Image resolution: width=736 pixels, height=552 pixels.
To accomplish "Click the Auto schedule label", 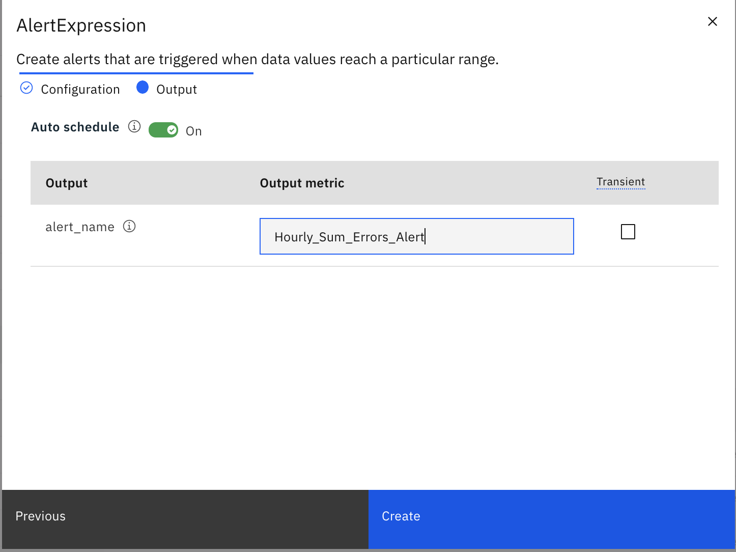I will click(75, 127).
